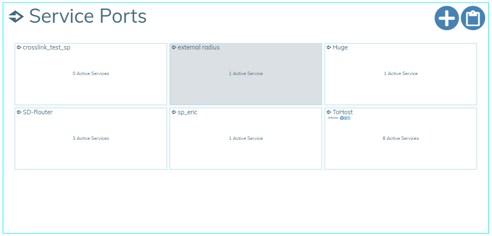
Task: Click the clipboard paste icon button
Action: [x=473, y=18]
